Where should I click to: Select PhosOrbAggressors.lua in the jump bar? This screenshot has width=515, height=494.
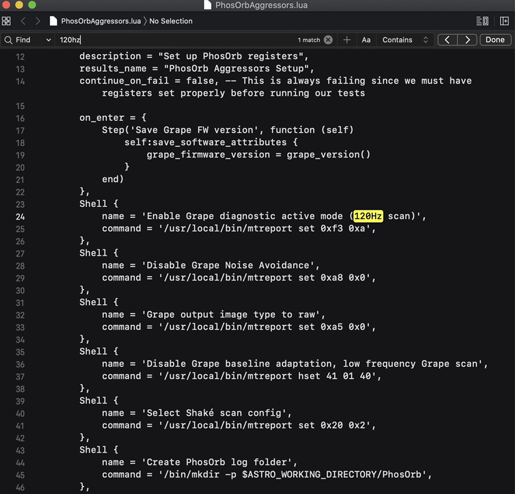(x=100, y=21)
